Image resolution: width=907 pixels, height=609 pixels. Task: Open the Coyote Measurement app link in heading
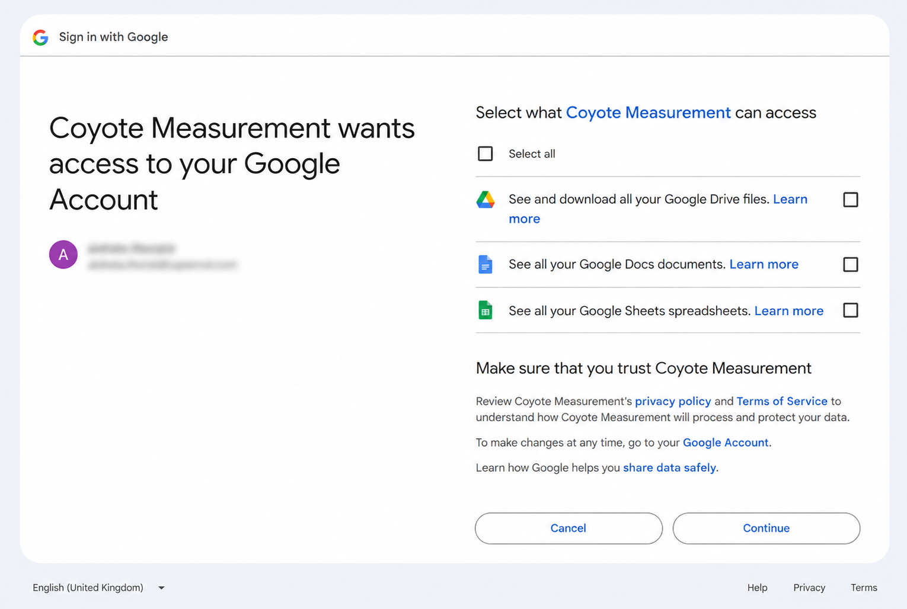pyautogui.click(x=649, y=113)
